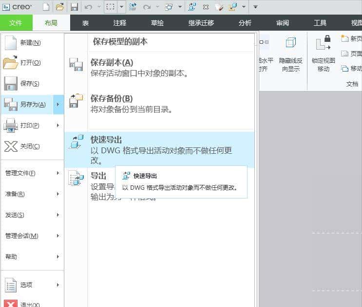The image size is (362, 307).
Task: Click the new sheet icon in 文档 group
Action: [344, 38]
